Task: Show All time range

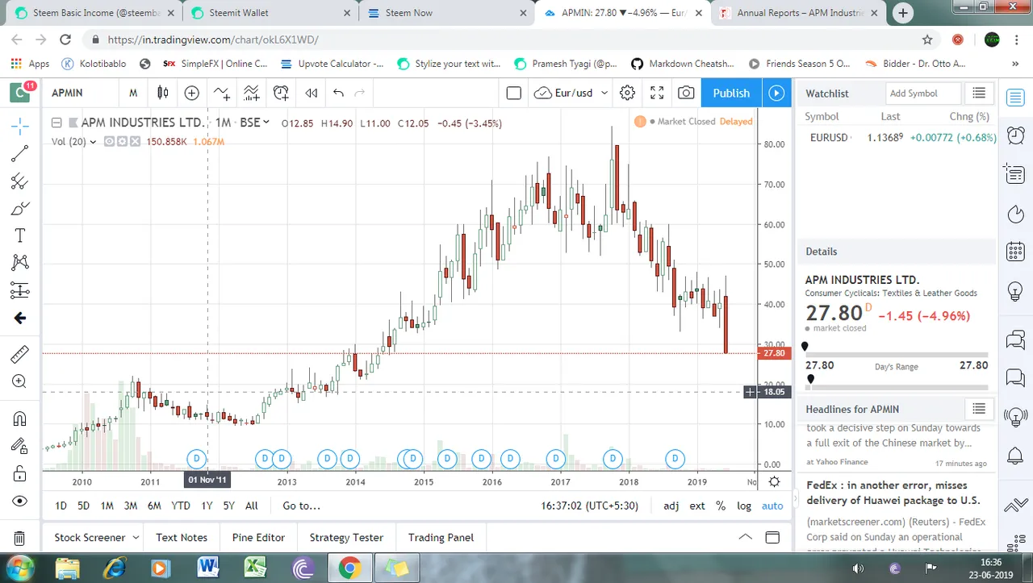Action: [251, 506]
